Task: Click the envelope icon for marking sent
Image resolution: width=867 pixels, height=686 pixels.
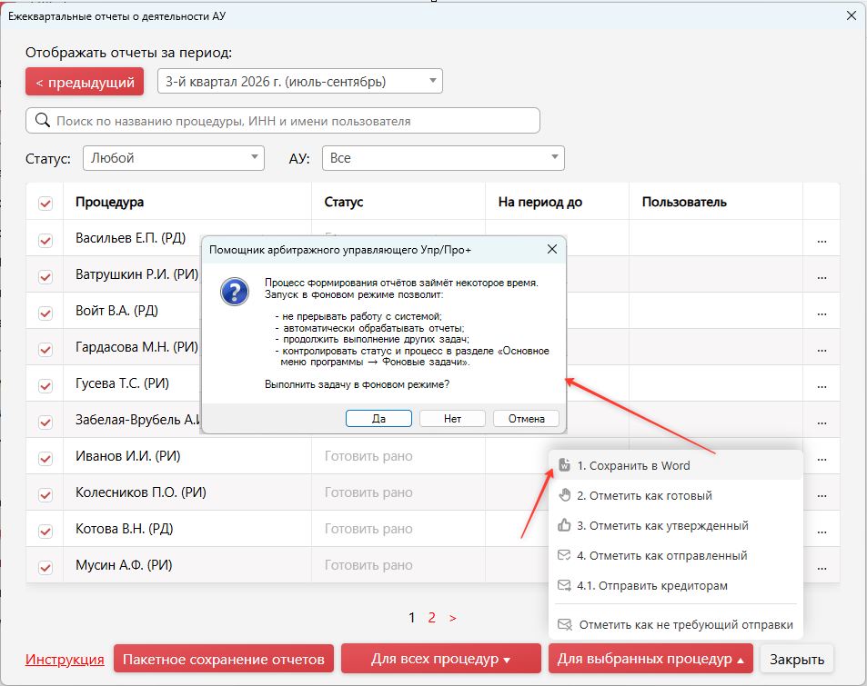Action: [564, 554]
